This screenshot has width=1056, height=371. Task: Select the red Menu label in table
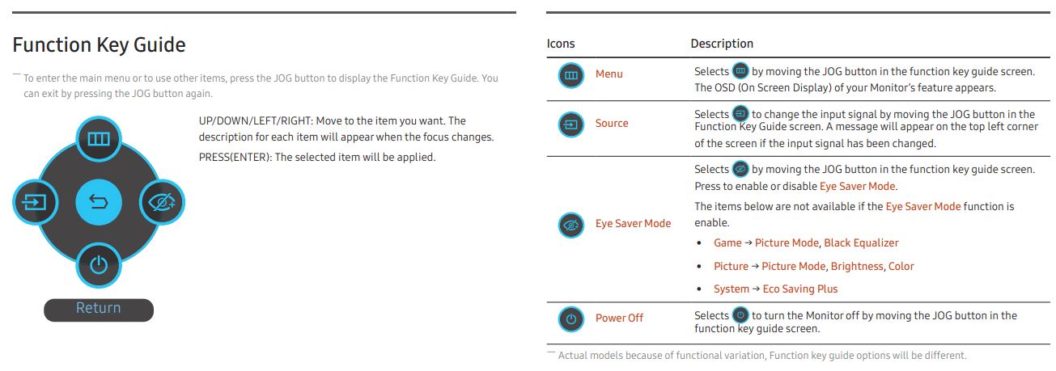click(x=609, y=74)
